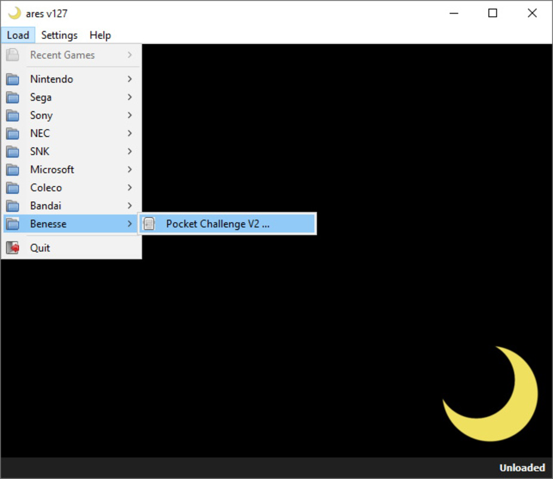Select the Sega menu label
This screenshot has height=479, width=553.
(x=41, y=98)
